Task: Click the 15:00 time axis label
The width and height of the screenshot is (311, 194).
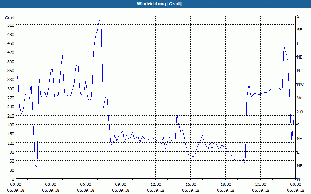Action: tap(190, 185)
